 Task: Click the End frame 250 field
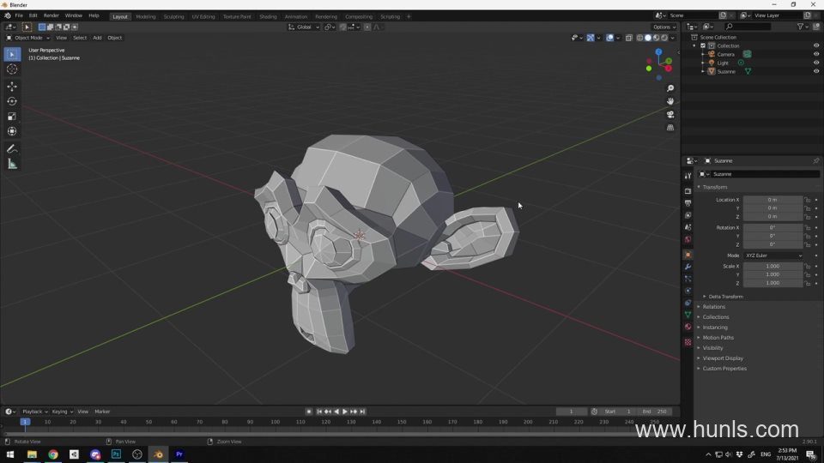(655, 412)
